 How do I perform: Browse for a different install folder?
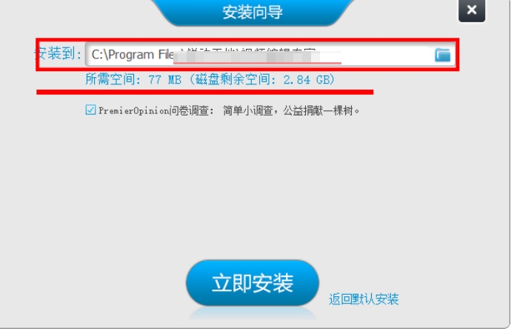point(443,55)
